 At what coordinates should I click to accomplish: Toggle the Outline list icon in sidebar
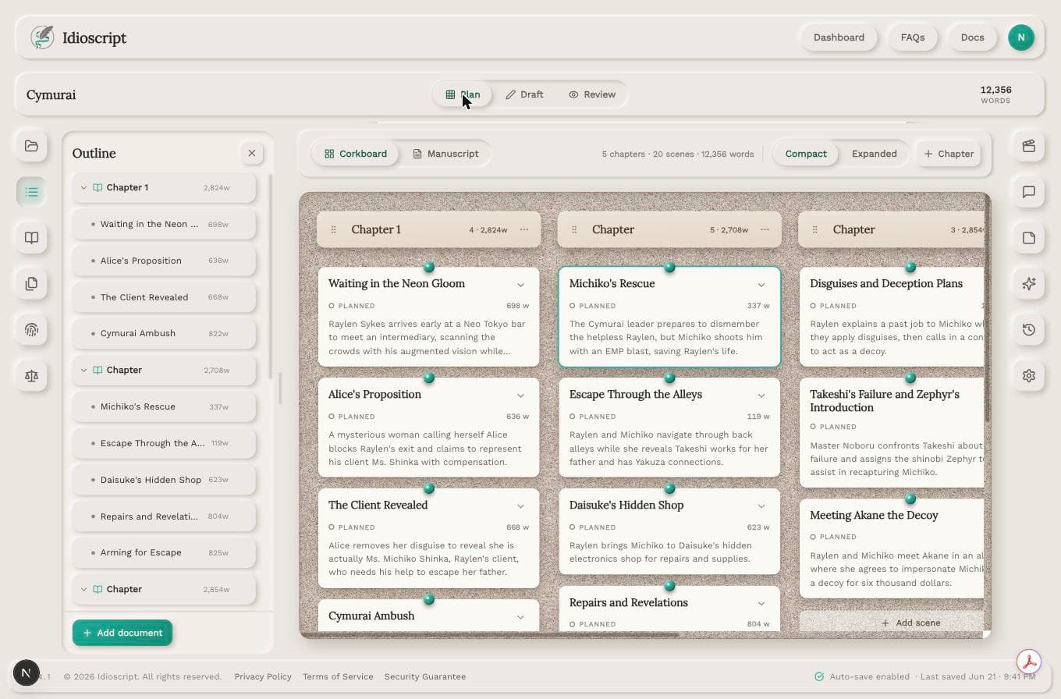click(31, 192)
